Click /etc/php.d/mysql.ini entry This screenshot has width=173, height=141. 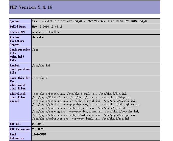coord(85,101)
